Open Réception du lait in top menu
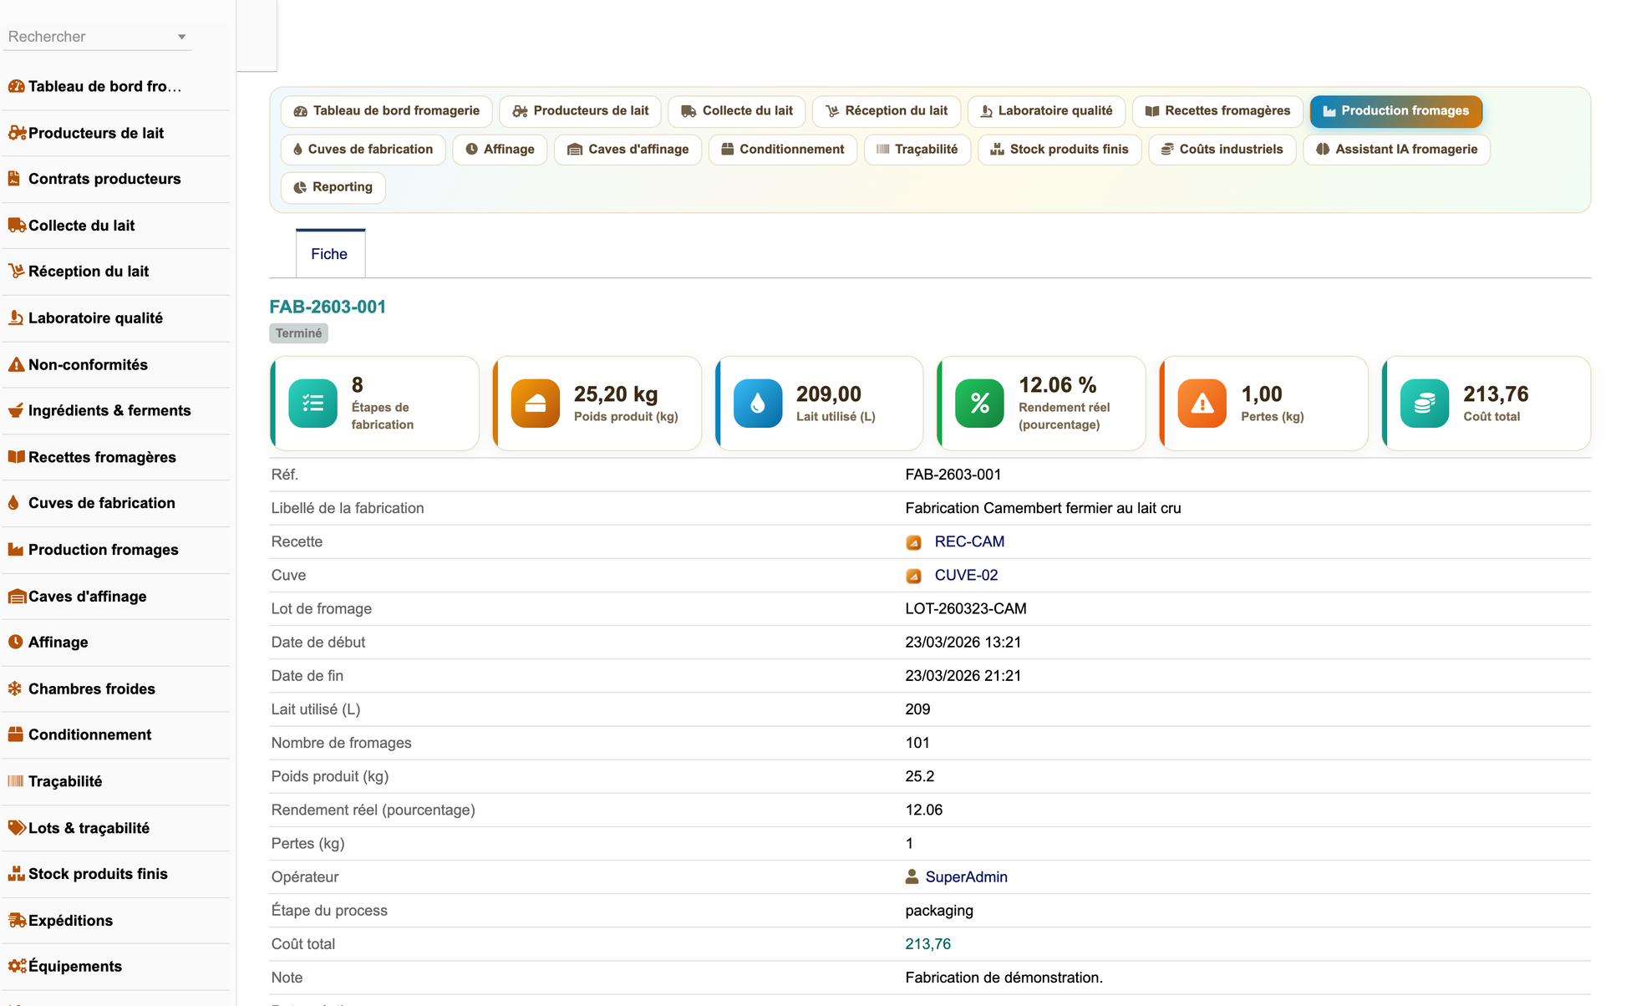This screenshot has height=1006, width=1626. pyautogui.click(x=886, y=111)
